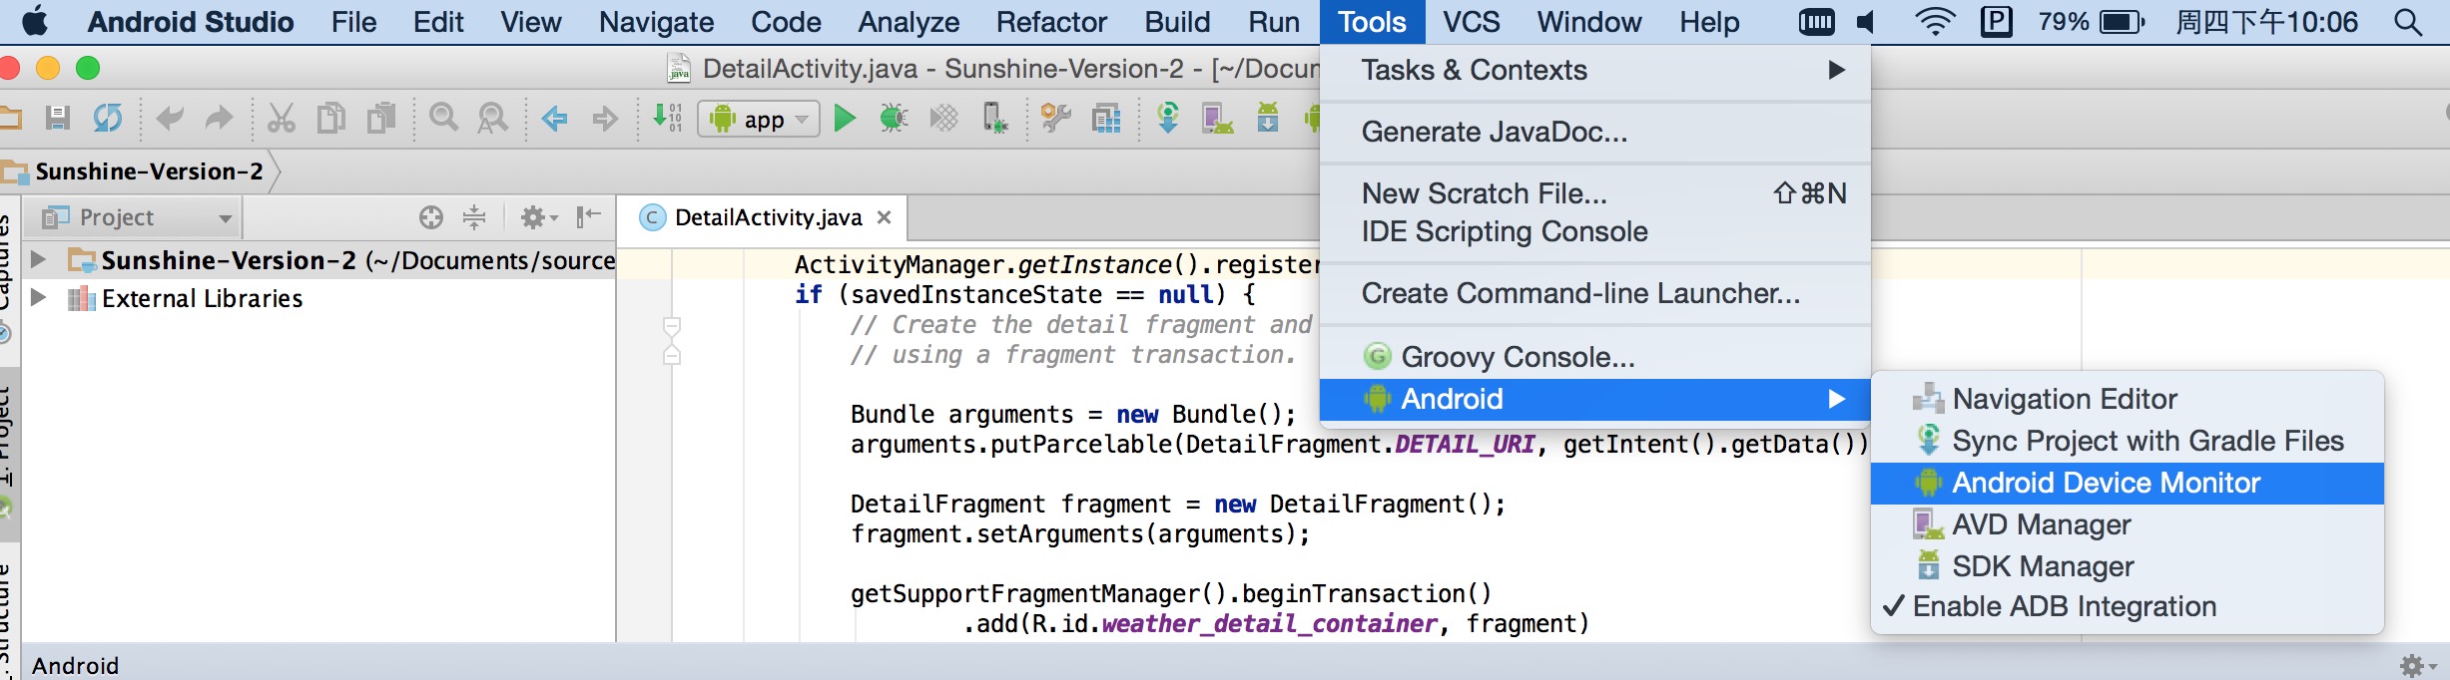Open SDK Manager from Android submenu
Screen dimensions: 2450x680
[x=2127, y=566]
